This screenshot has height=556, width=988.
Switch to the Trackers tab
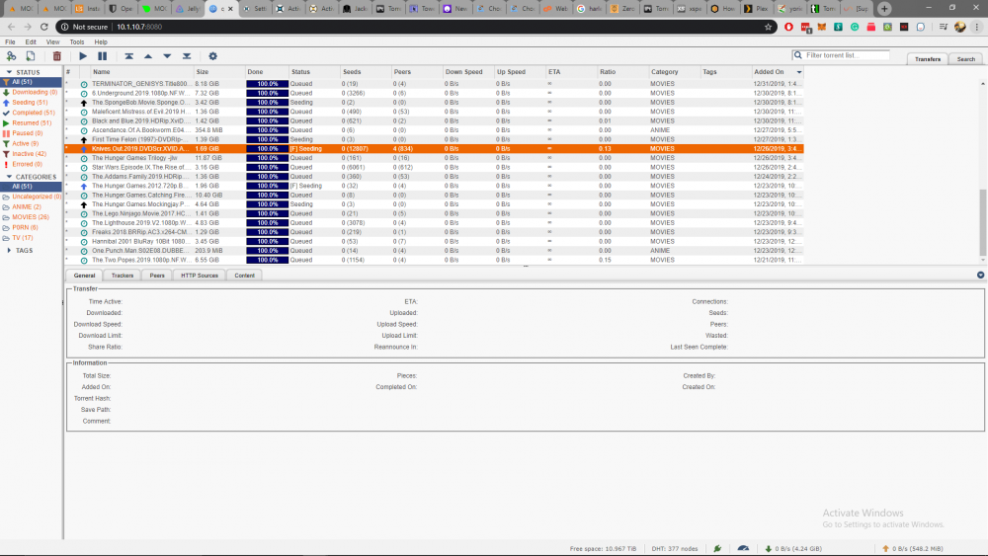tap(123, 276)
